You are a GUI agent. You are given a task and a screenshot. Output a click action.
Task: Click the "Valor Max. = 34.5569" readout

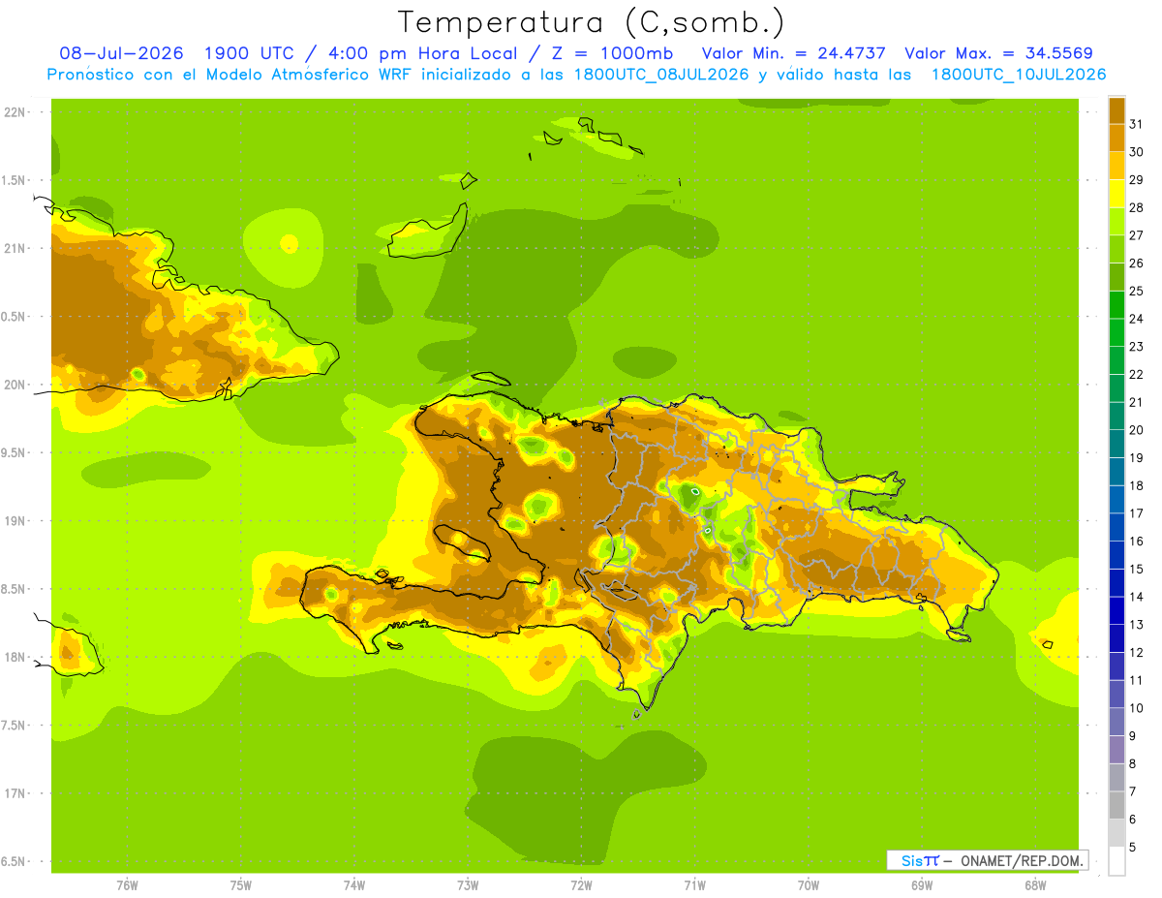[999, 53]
